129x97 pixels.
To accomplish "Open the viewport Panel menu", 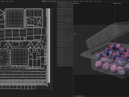I will 99,1.
